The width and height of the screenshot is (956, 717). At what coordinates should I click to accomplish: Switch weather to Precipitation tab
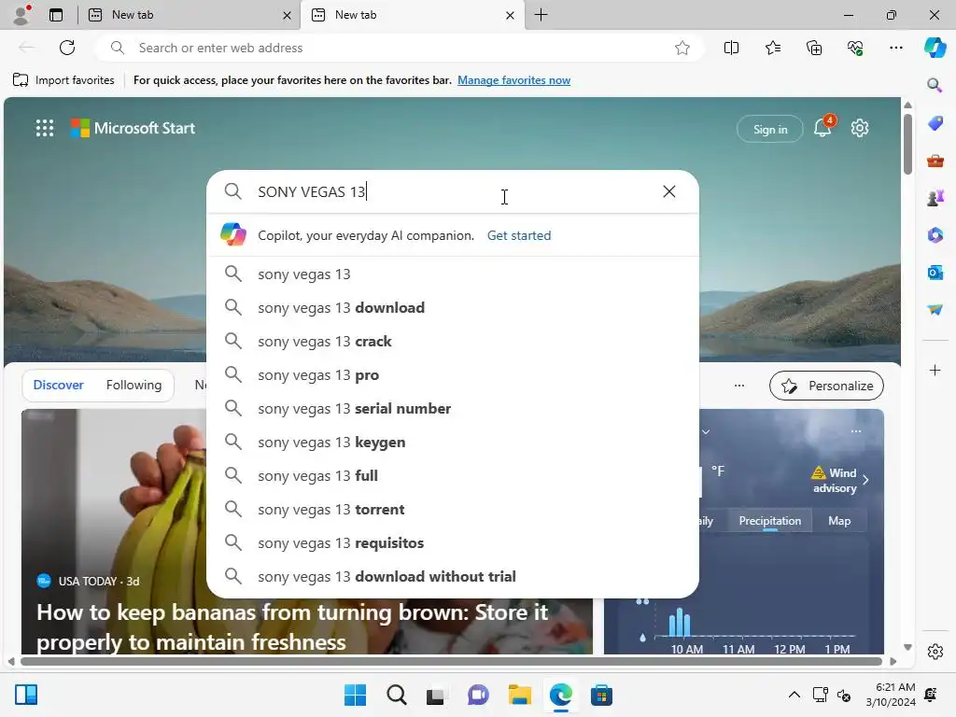(769, 521)
